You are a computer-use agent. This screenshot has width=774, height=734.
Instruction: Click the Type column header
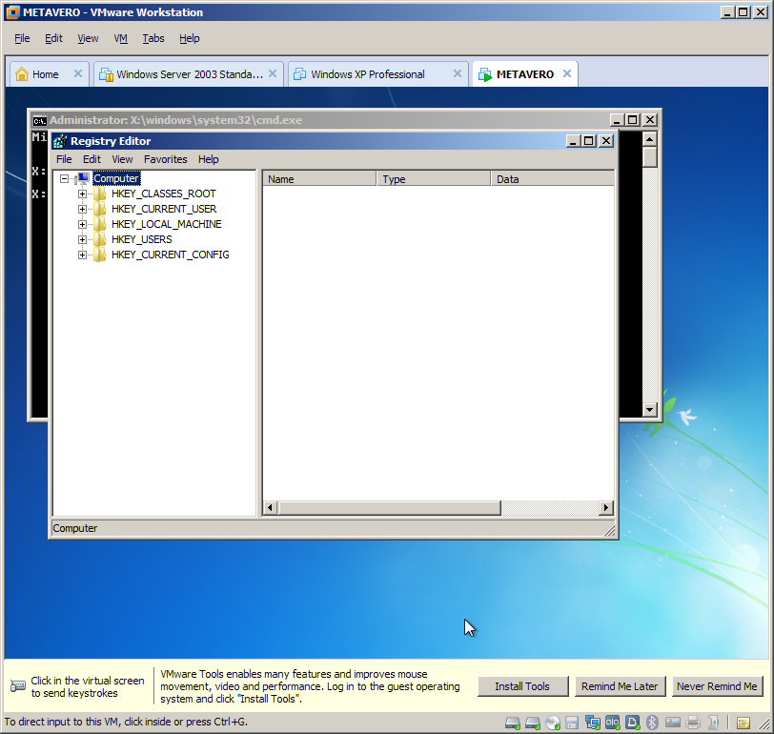[434, 178]
